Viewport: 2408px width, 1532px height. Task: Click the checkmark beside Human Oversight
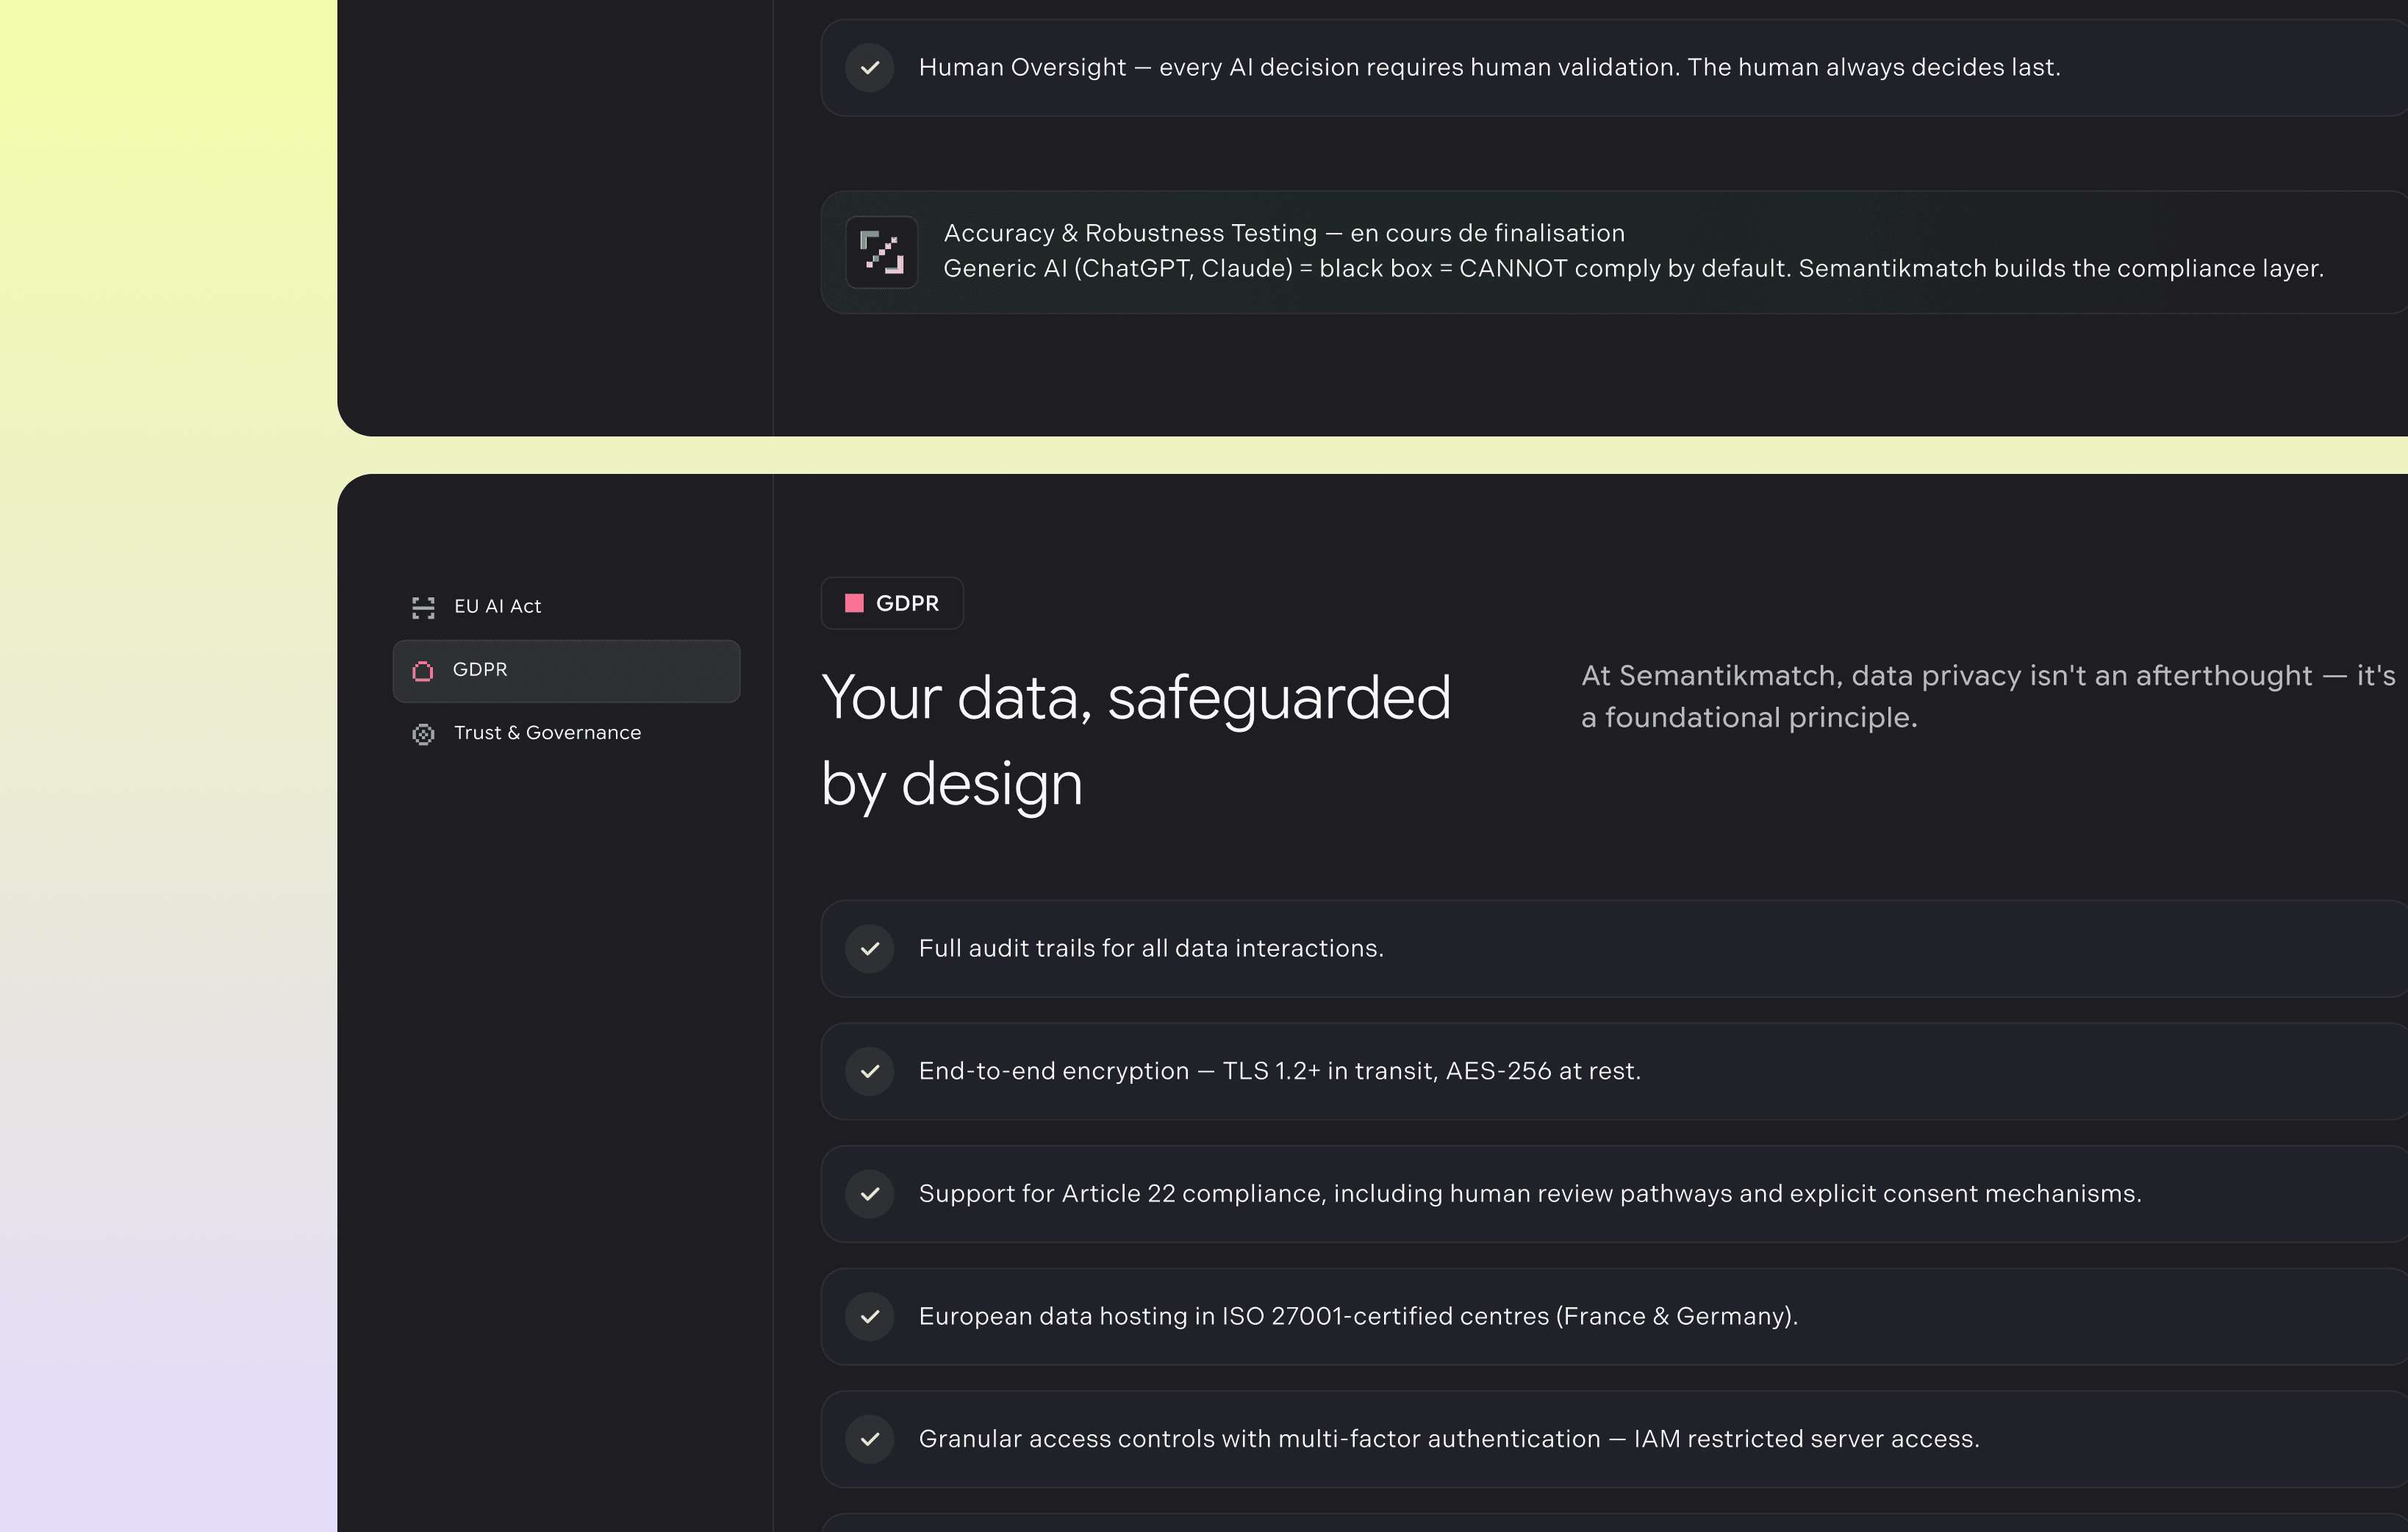[x=869, y=68]
